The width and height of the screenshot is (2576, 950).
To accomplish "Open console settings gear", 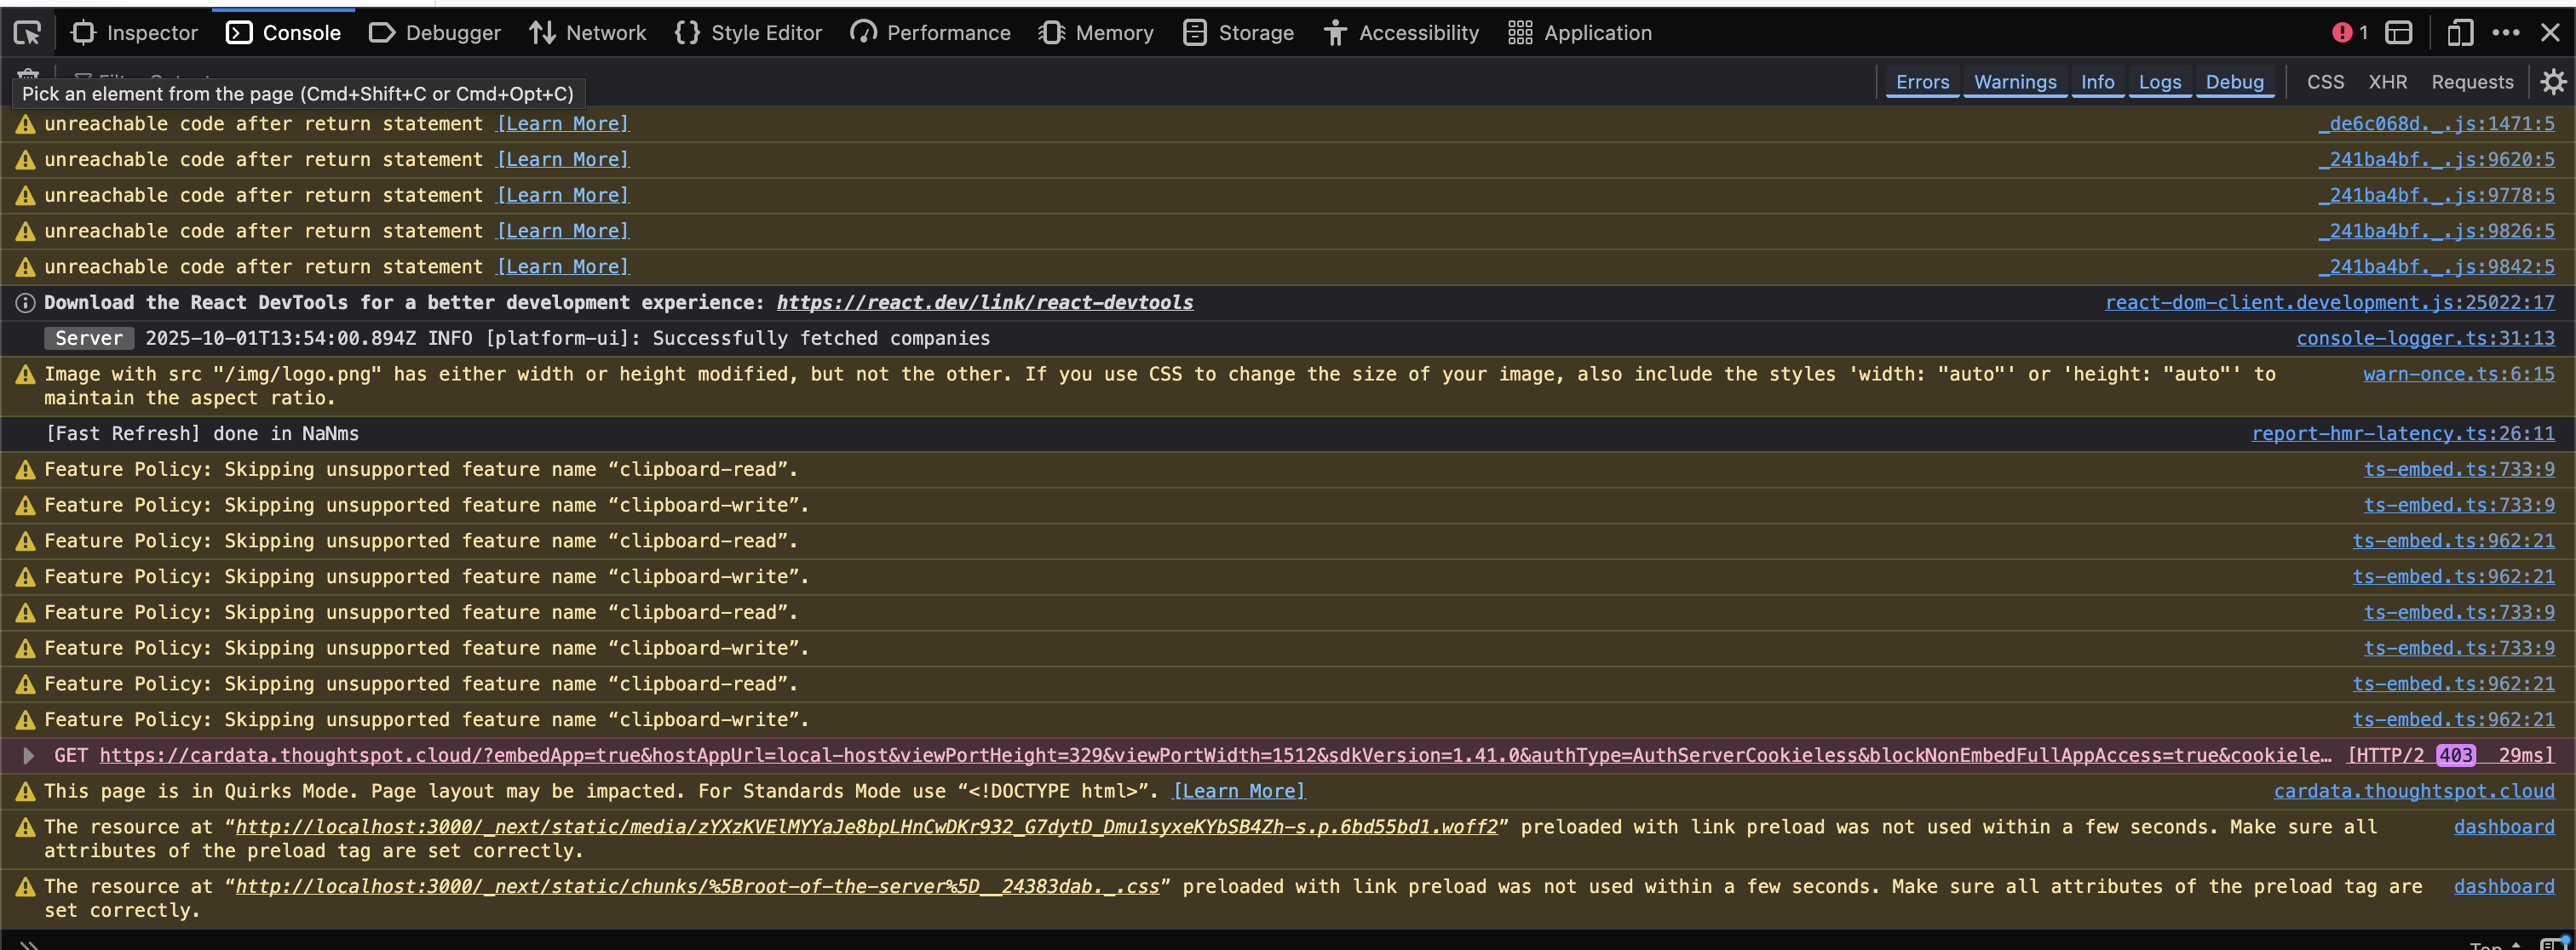I will click(x=2553, y=82).
